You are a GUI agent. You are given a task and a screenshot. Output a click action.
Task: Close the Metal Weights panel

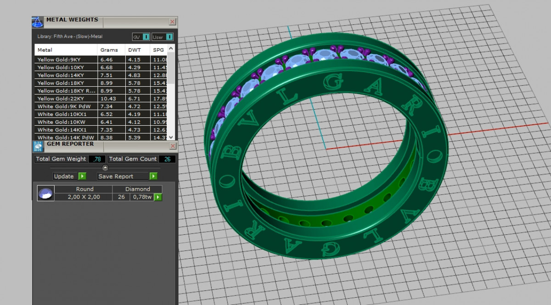pos(172,22)
